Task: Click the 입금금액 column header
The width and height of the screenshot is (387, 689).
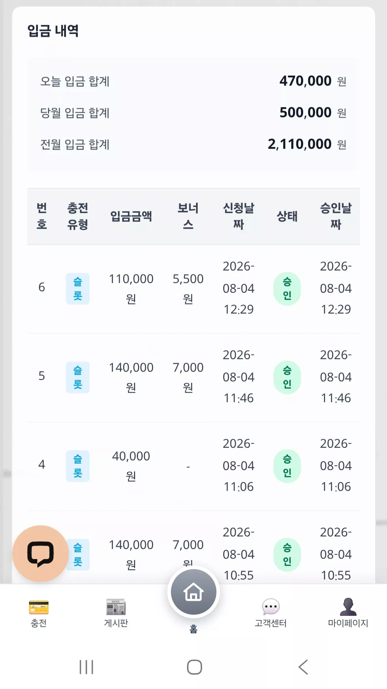Action: 131,216
